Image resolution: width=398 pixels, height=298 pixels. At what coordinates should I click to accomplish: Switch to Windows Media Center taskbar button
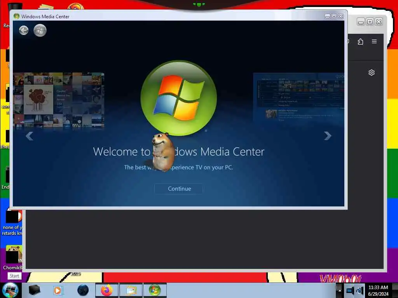coord(155,290)
